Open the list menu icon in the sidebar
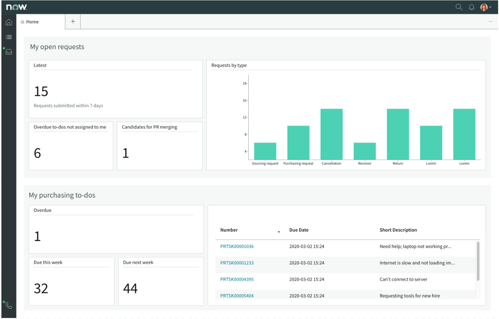The width and height of the screenshot is (499, 319). point(8,37)
